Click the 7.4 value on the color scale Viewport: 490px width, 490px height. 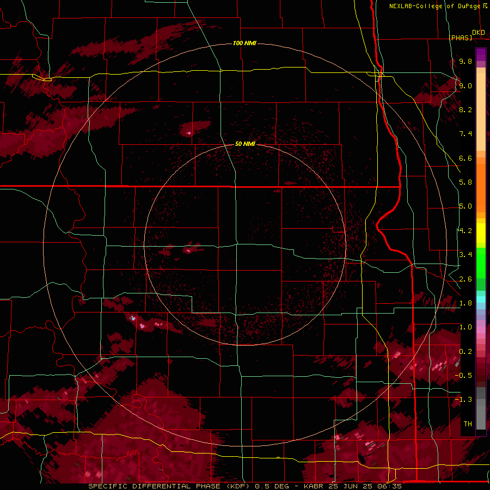(x=465, y=134)
